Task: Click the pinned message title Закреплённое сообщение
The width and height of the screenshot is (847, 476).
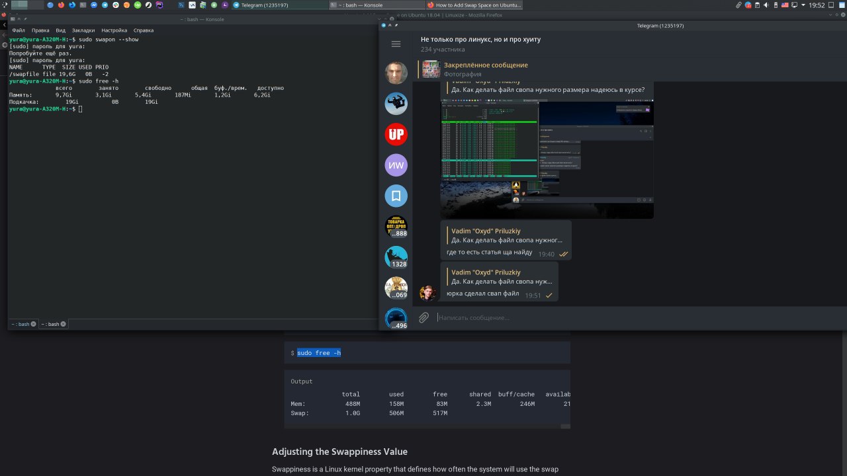Action: point(486,65)
